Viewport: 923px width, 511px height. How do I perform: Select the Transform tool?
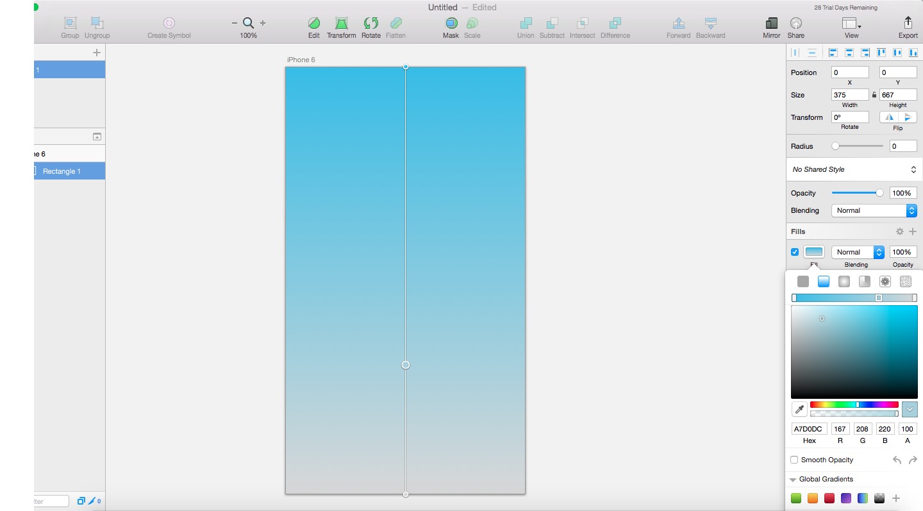pos(342,24)
